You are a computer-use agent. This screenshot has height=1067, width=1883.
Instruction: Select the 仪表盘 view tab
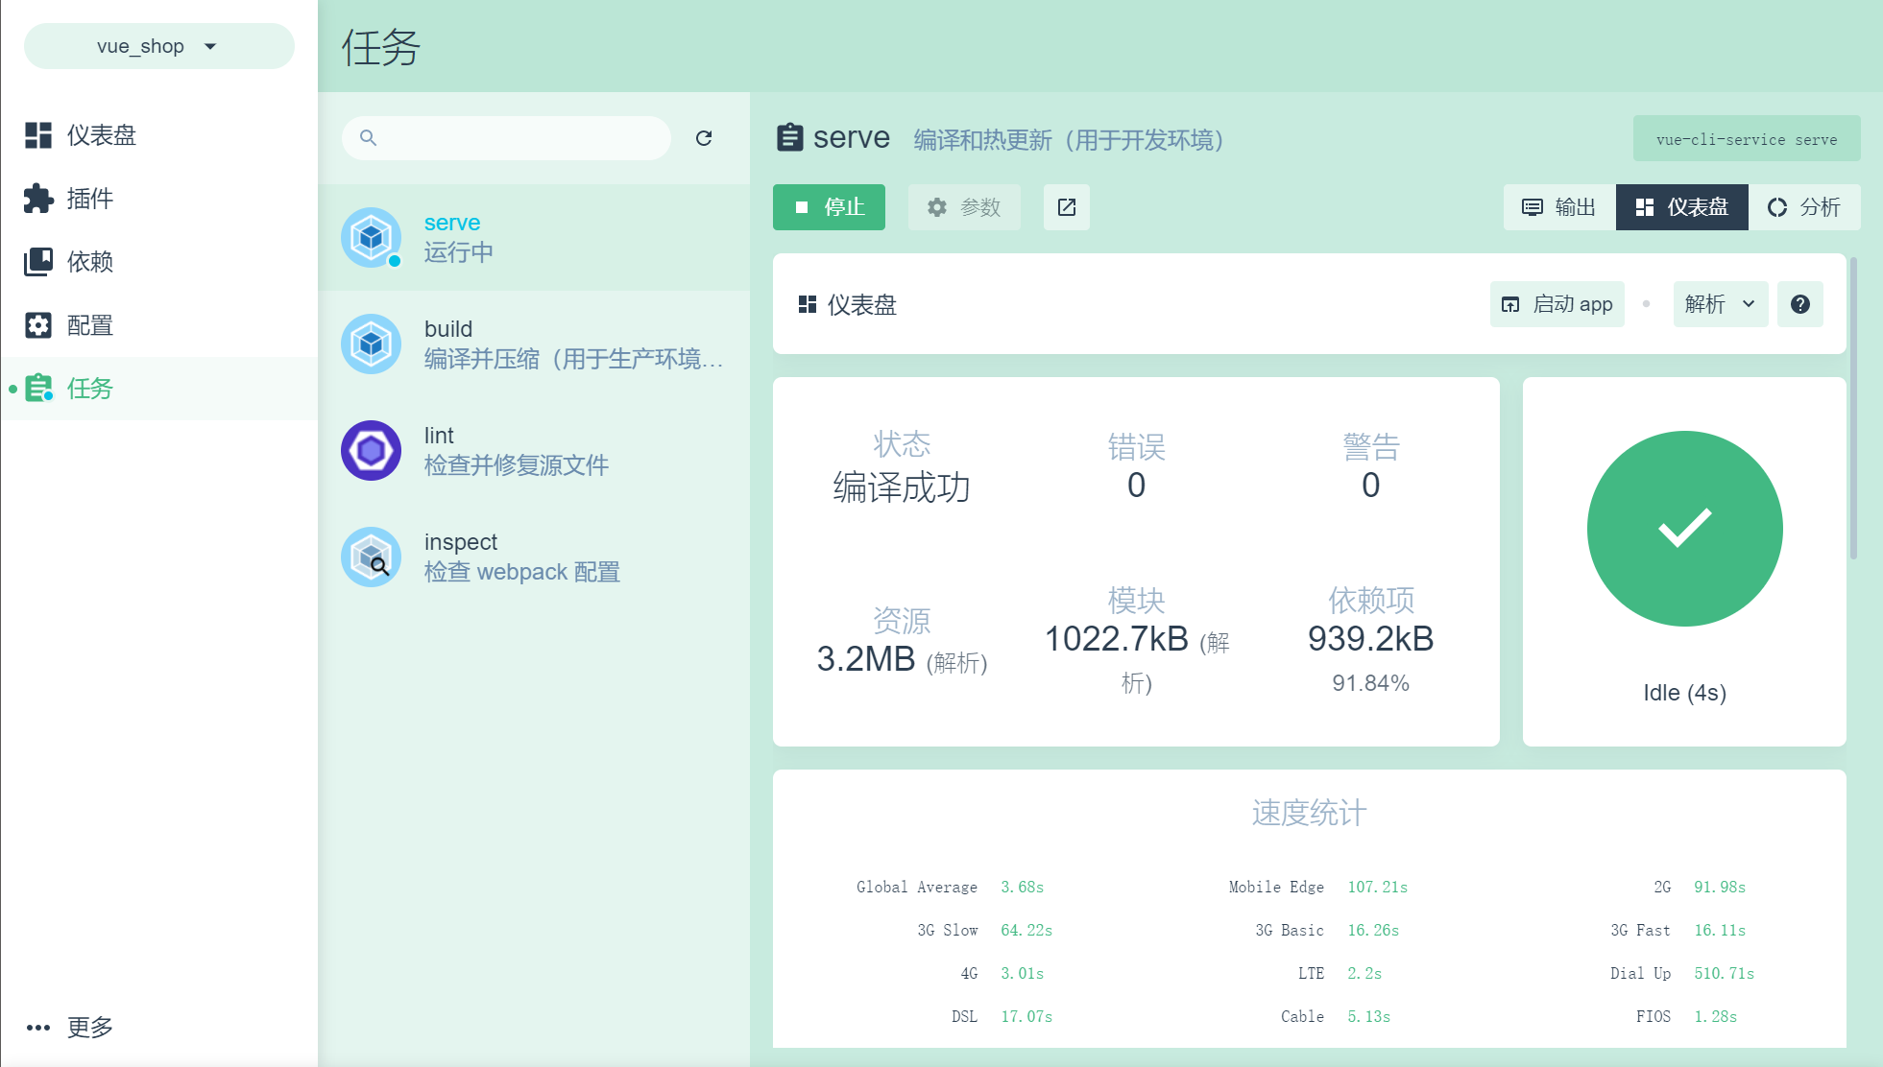pos(1681,207)
